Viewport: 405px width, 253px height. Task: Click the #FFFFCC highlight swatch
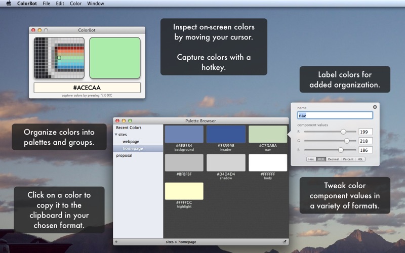coord(184,191)
